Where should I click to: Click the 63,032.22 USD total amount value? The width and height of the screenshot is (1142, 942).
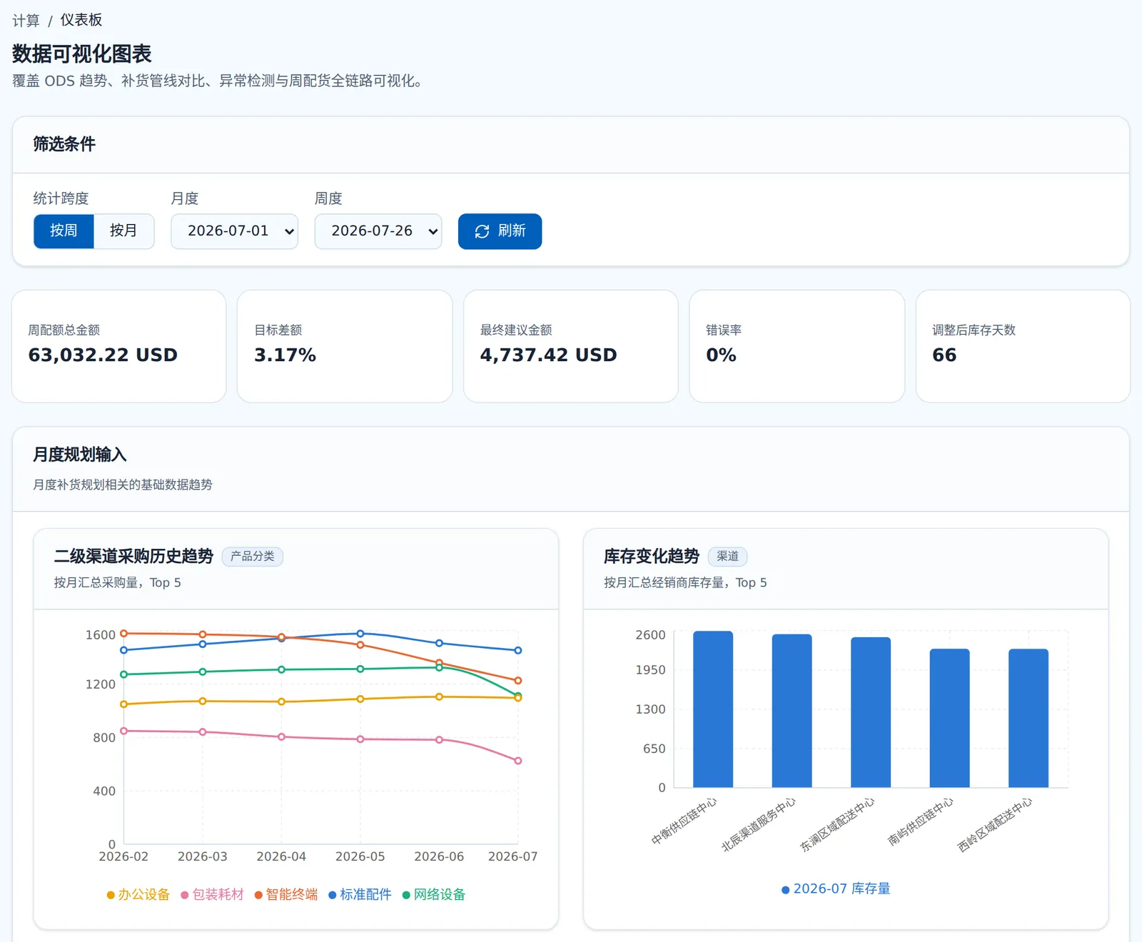click(103, 355)
